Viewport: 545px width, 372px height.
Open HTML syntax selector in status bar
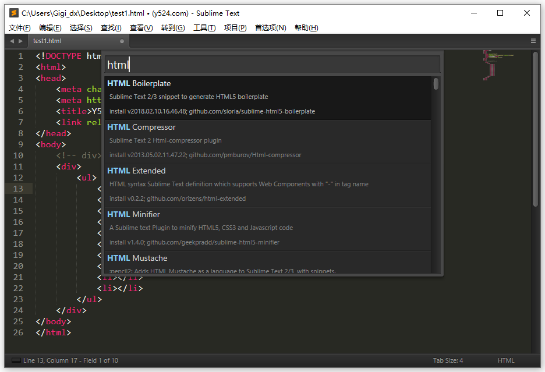coord(506,360)
